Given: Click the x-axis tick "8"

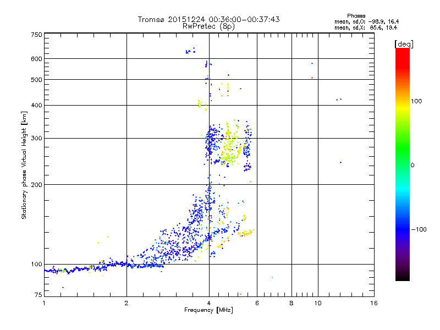Looking at the screenshot, I should [291, 303].
